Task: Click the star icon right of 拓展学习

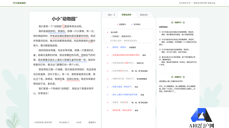Action: point(184,23)
